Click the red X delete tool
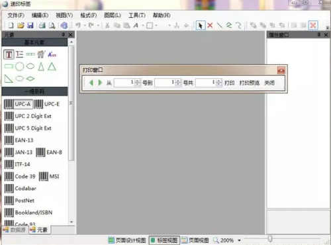331x245 pixels. click(x=210, y=25)
